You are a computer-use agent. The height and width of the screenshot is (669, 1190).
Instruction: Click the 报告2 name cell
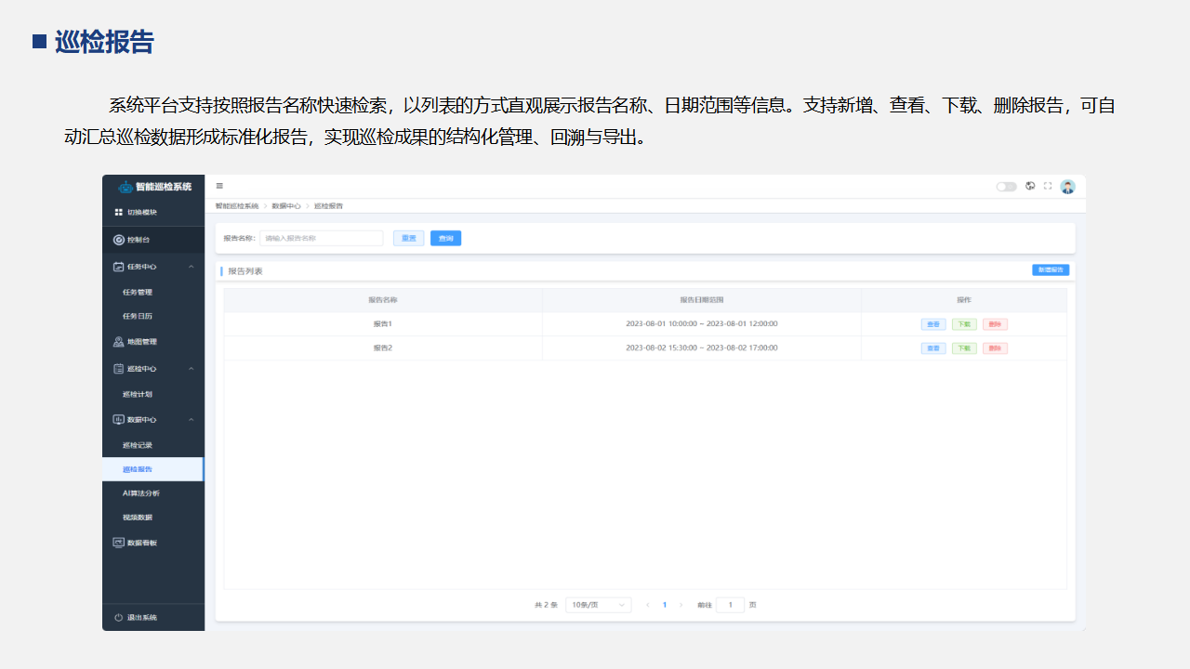tap(383, 348)
